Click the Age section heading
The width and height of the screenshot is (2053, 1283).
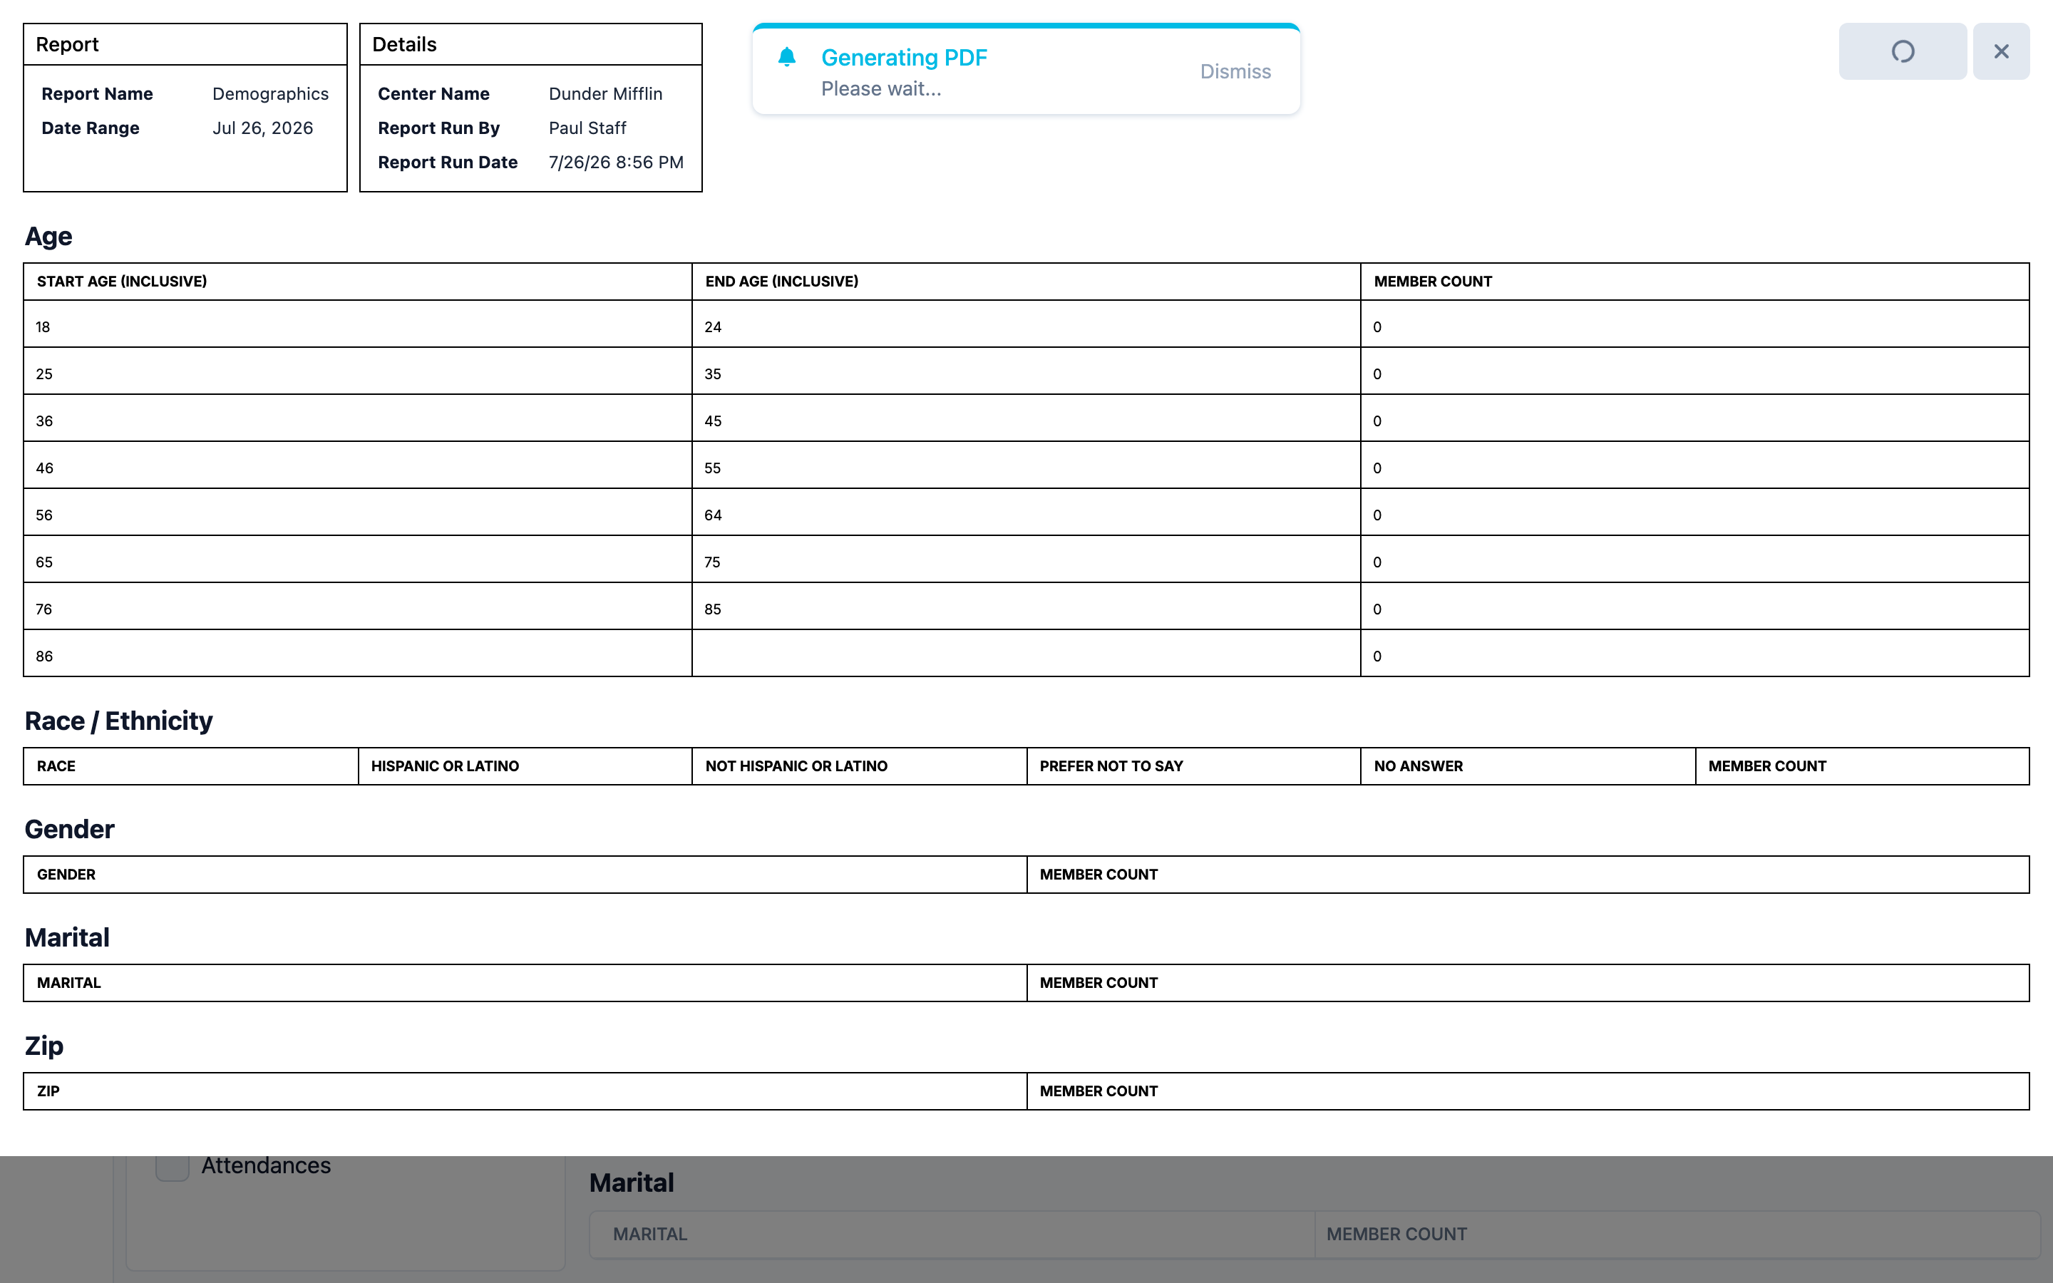pyautogui.click(x=48, y=236)
